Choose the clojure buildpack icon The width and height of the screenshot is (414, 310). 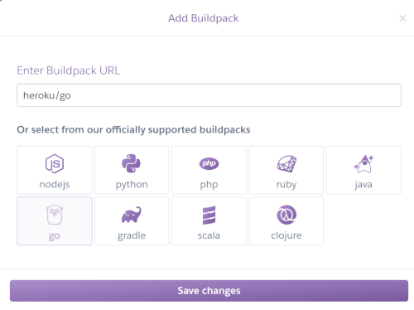[286, 215]
